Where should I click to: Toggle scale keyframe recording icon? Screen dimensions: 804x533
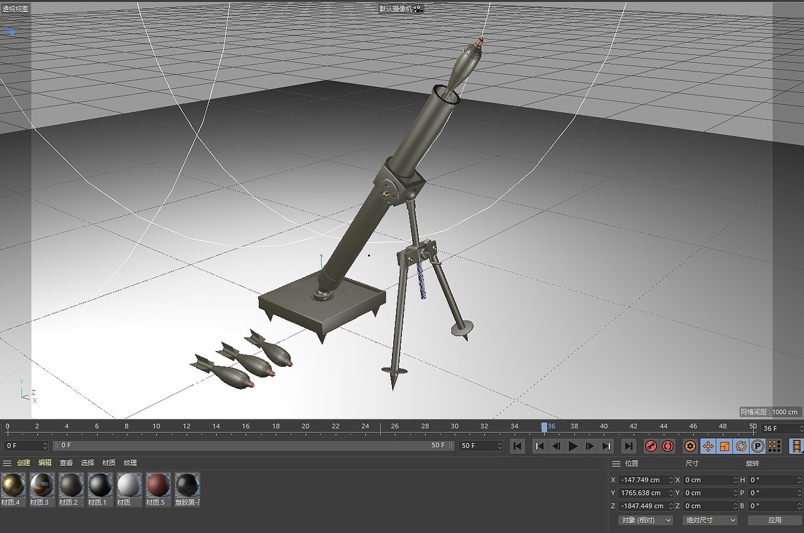724,446
